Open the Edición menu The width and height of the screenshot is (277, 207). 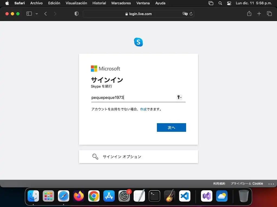(x=54, y=3)
